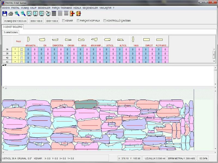Toggle the KENAR checkbox

click(x=63, y=21)
